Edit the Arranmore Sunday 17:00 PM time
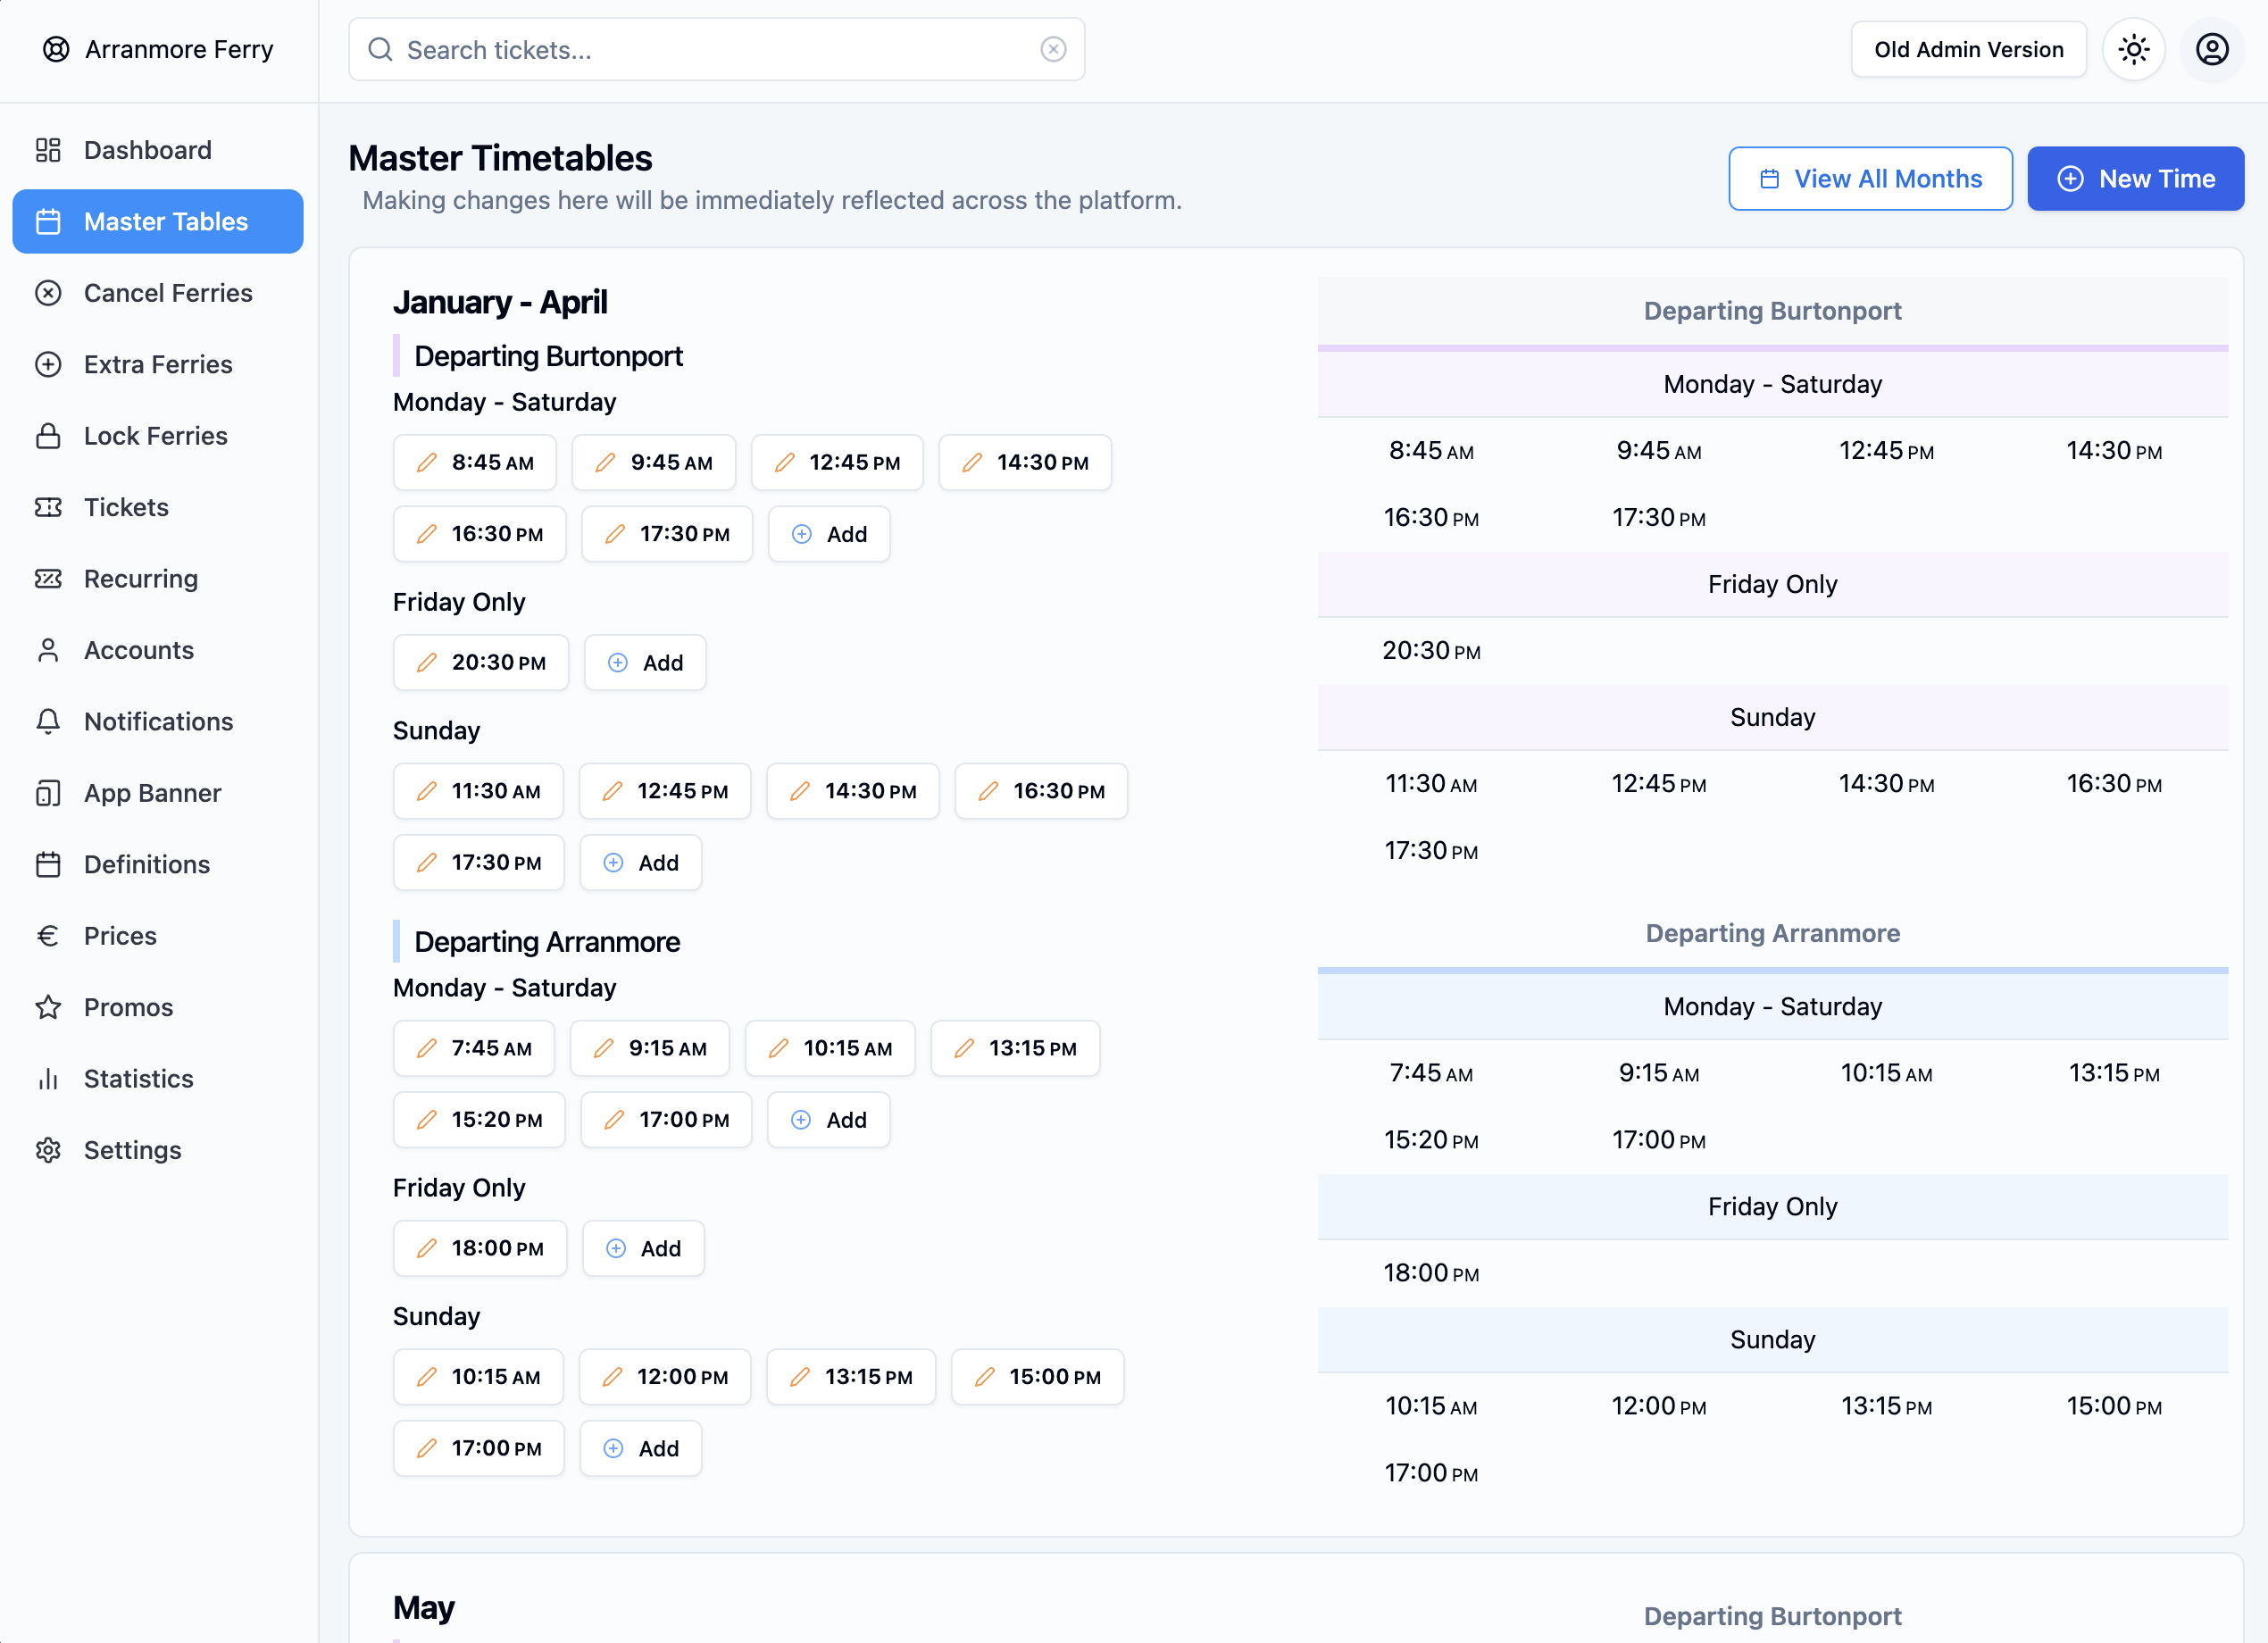2268x1643 pixels. (x=479, y=1448)
